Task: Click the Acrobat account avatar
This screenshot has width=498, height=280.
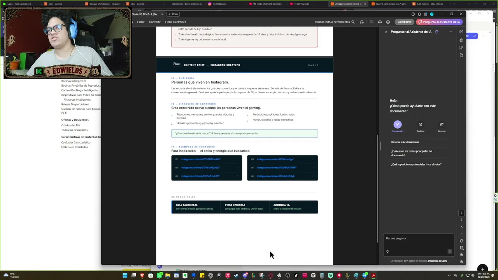Action: pos(432,14)
